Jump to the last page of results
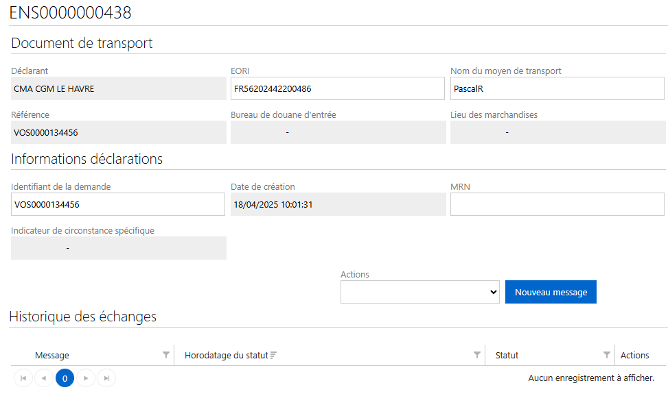 pyautogui.click(x=106, y=378)
